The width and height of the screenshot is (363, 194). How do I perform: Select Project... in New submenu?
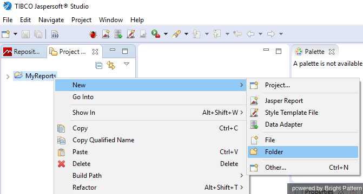pos(303,85)
